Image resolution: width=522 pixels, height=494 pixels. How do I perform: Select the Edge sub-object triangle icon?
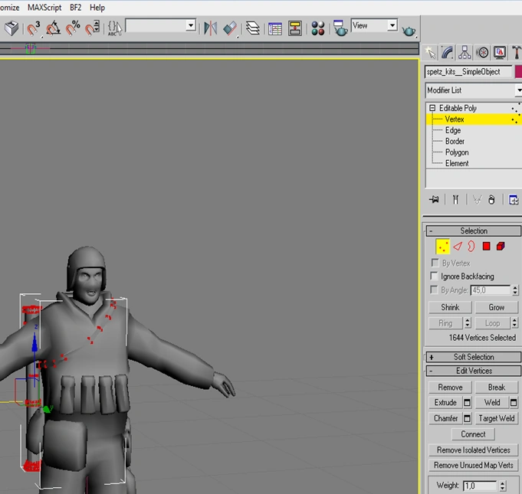click(458, 246)
